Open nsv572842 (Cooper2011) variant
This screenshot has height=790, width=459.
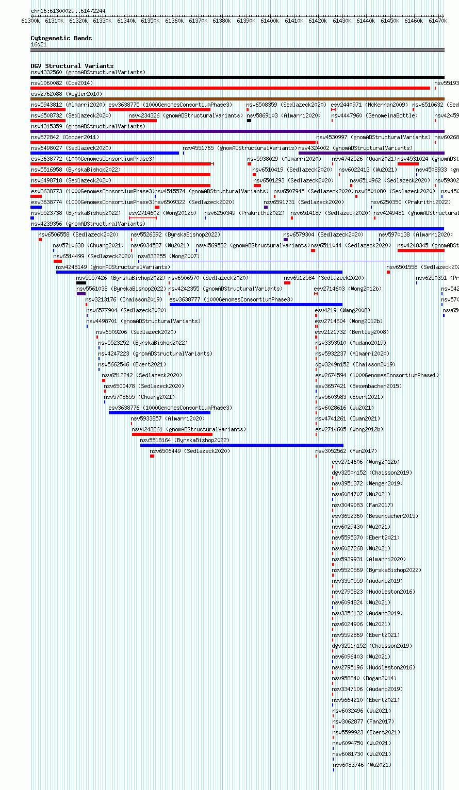coord(65,137)
